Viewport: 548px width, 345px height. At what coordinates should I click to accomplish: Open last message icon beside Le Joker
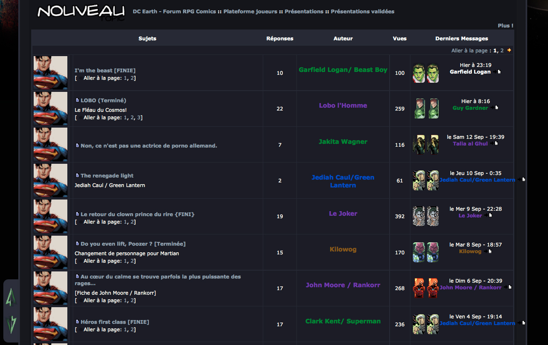[490, 215]
